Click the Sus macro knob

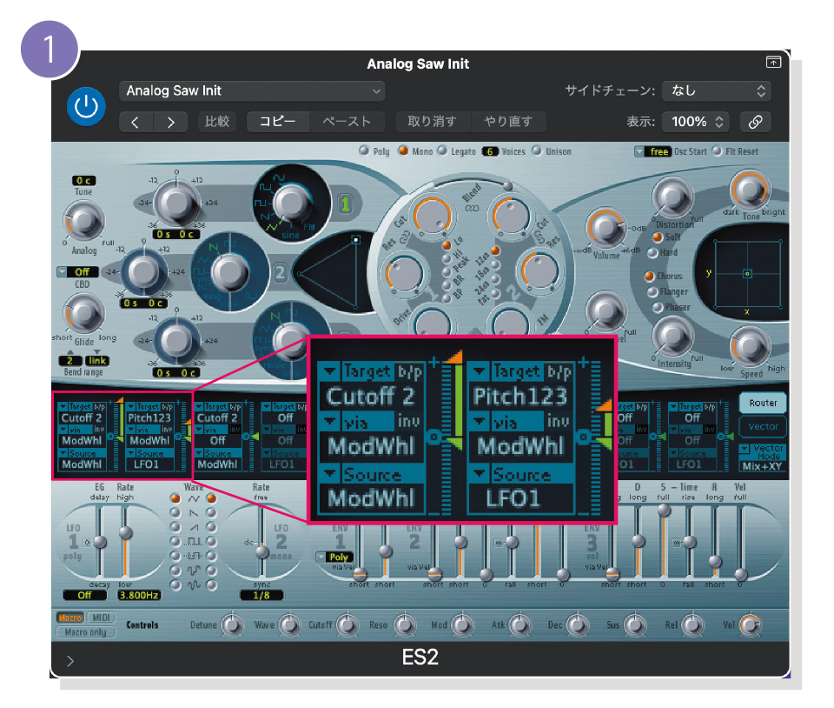634,625
